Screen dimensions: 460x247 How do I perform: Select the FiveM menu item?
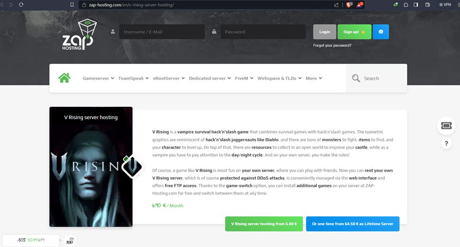(x=244, y=79)
